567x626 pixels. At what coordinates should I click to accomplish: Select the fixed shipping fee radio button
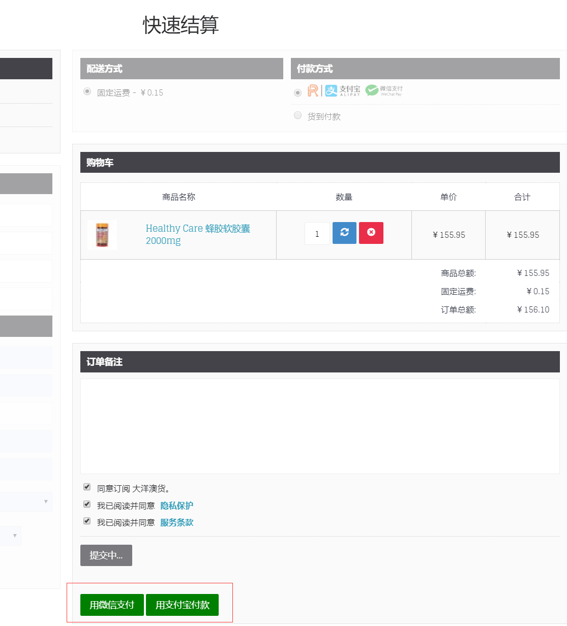87,91
